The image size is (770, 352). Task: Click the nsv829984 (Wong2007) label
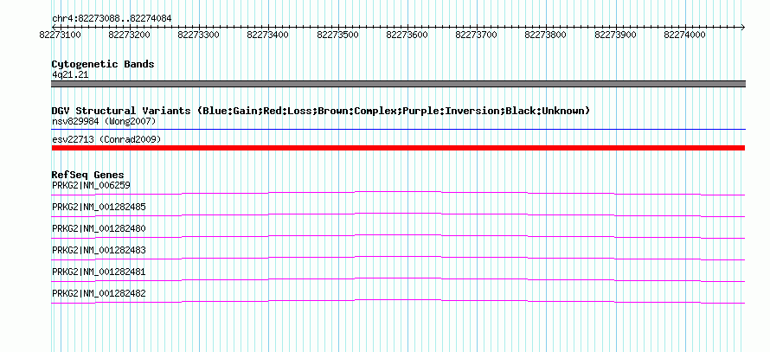(x=104, y=121)
